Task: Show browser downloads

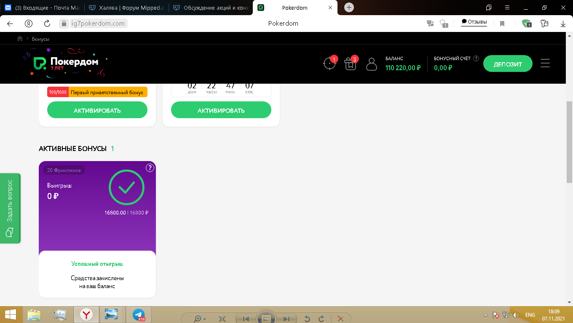Action: (x=563, y=24)
